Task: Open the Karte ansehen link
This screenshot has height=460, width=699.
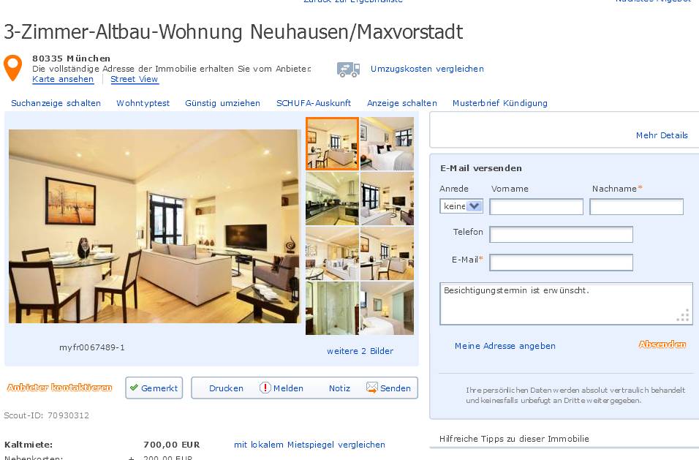Action: 63,79
